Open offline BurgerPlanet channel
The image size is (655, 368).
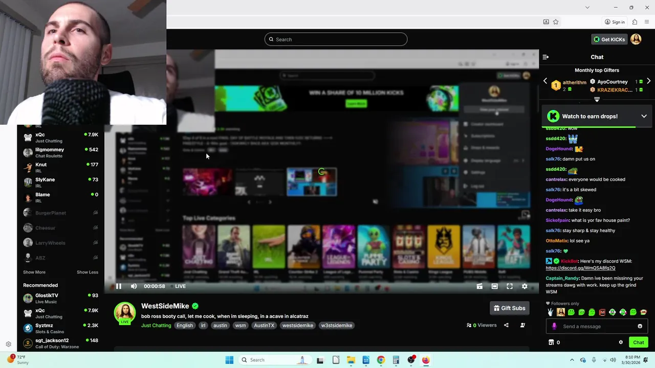click(x=60, y=213)
